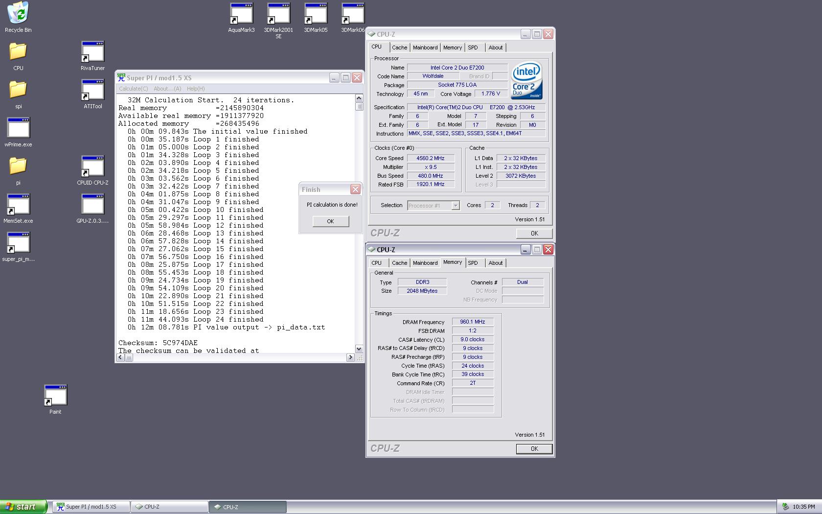822x514 pixels.
Task: Open About tab in top CPU-Z
Action: point(496,47)
